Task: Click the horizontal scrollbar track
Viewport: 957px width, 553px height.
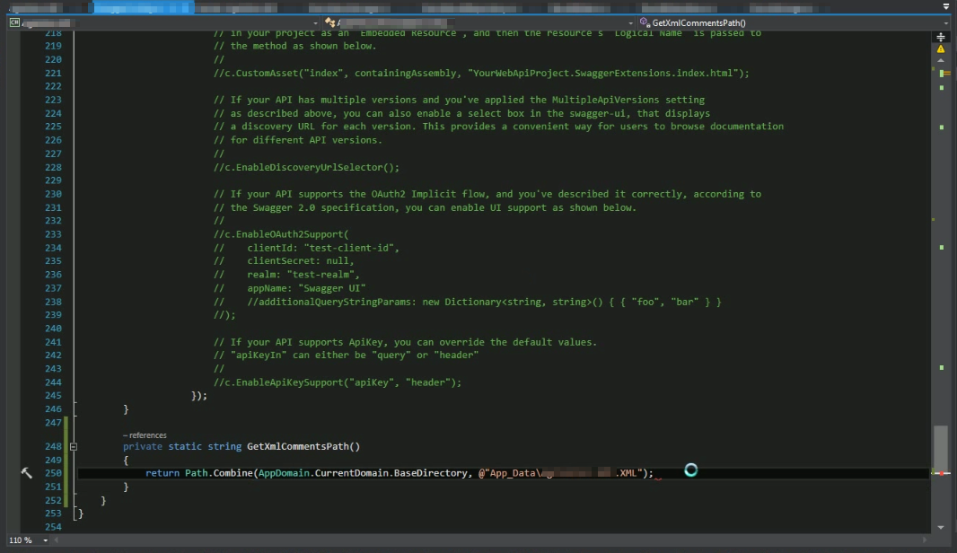Action: 490,540
